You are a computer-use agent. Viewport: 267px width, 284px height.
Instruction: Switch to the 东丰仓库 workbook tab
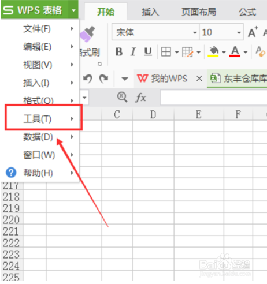(x=238, y=79)
